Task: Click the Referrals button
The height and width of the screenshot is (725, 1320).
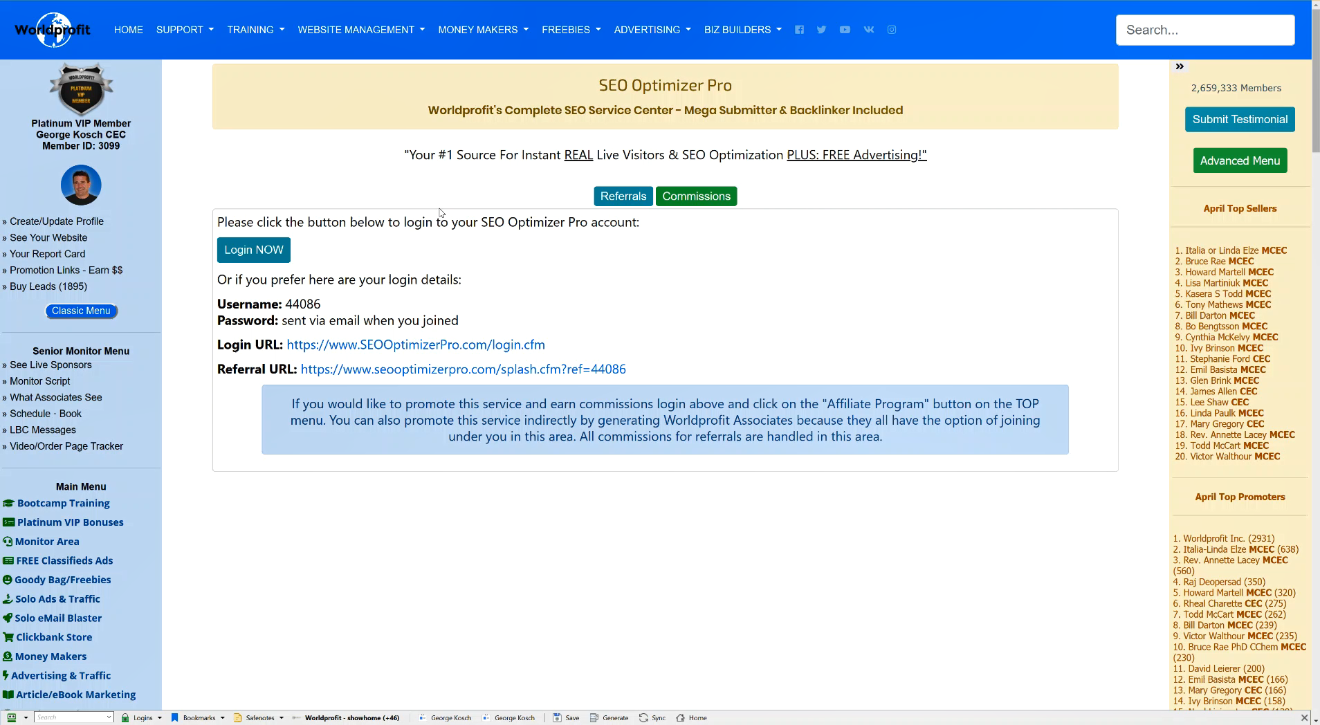Action: point(623,196)
